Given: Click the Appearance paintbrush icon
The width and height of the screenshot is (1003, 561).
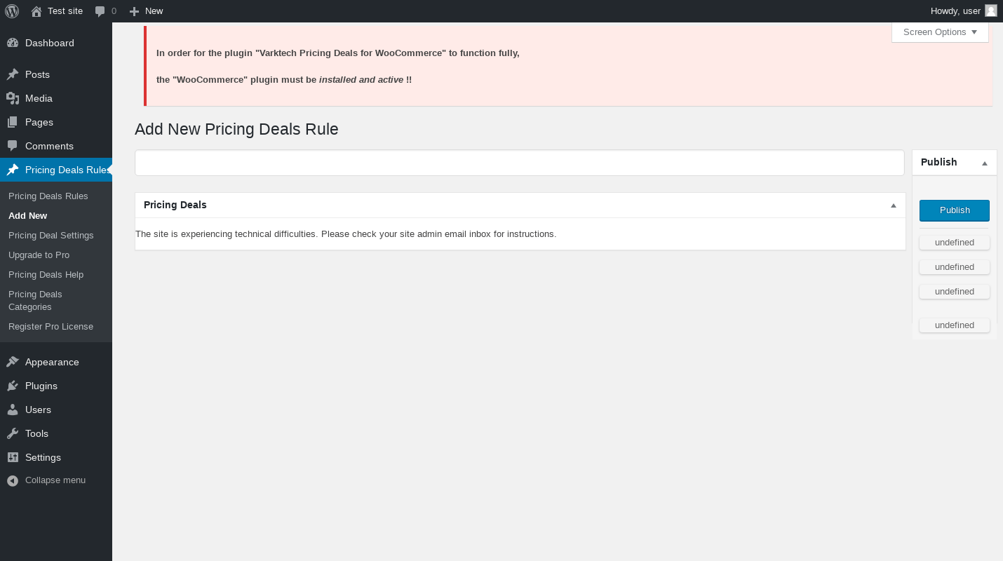Looking at the screenshot, I should pyautogui.click(x=13, y=362).
